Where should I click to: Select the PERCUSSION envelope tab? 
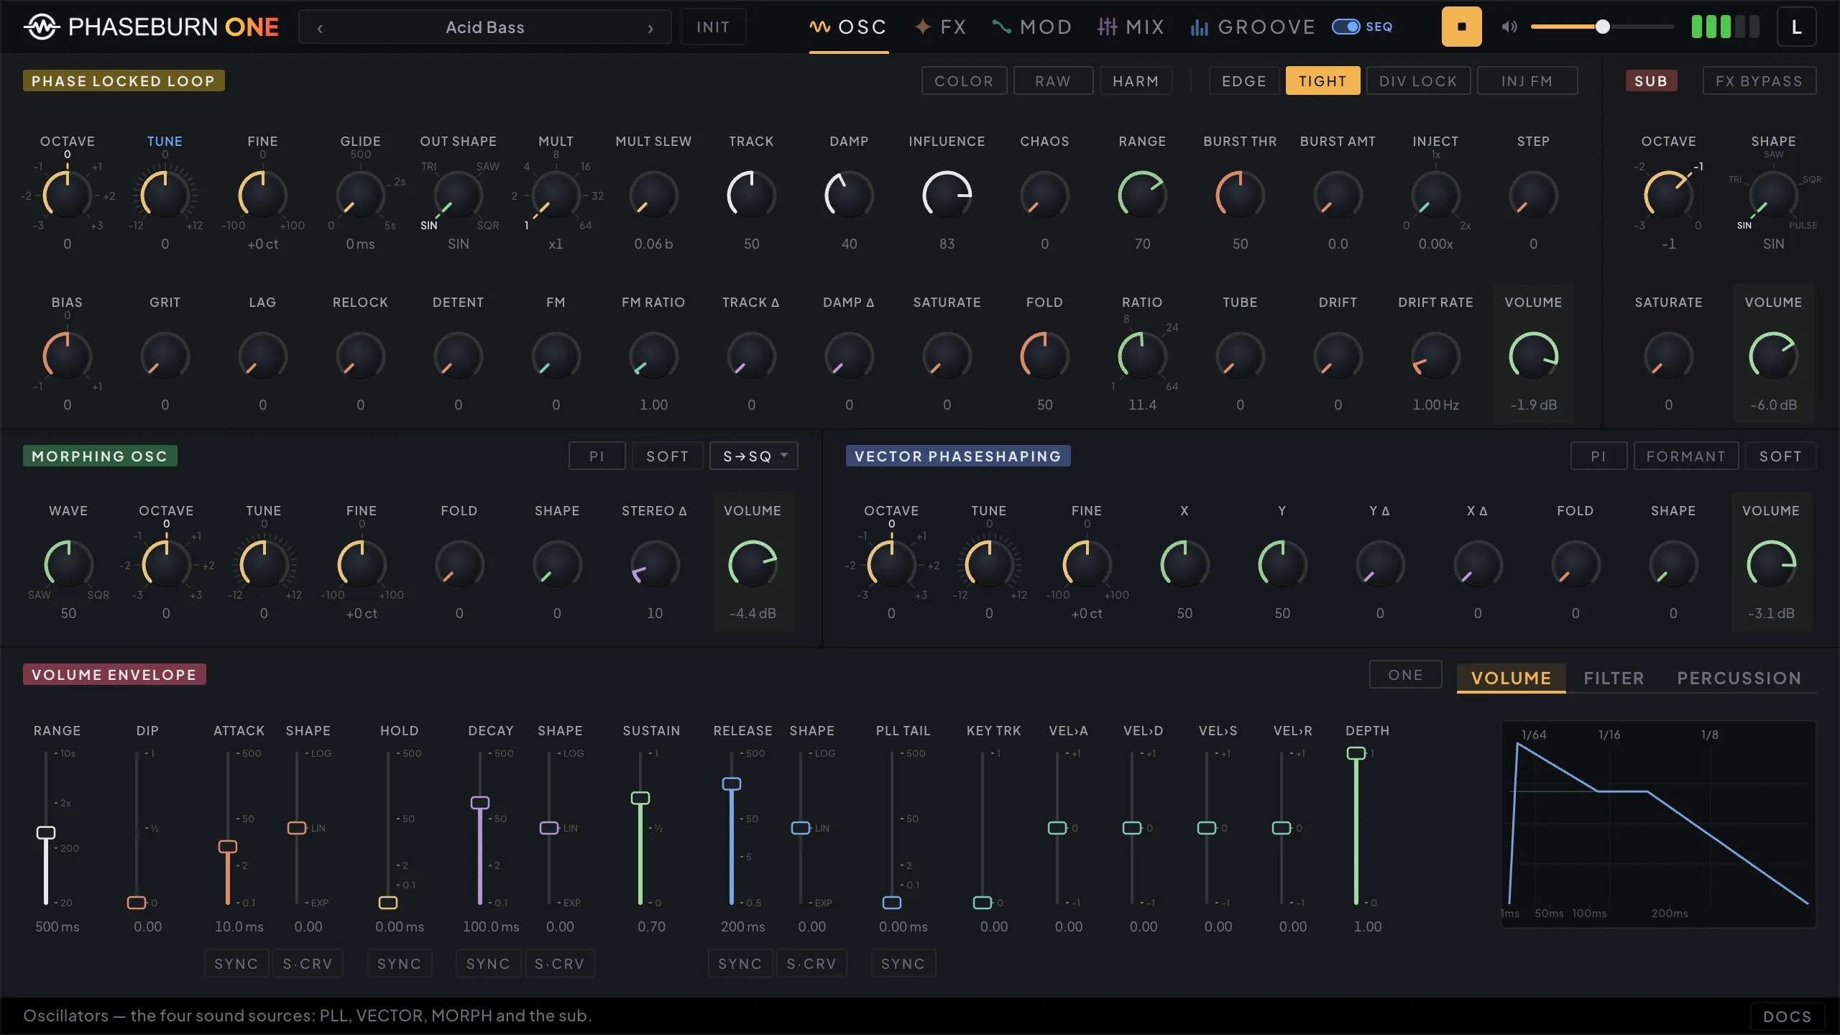click(x=1739, y=678)
